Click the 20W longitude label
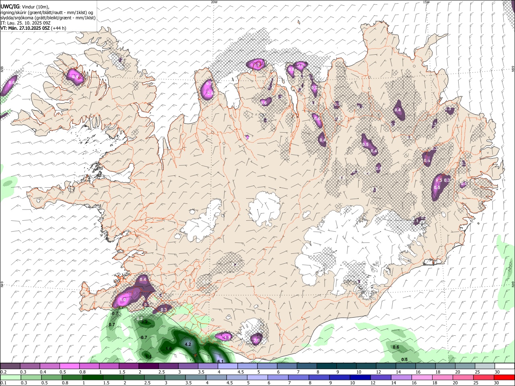The width and height of the screenshot is (515, 386). click(x=214, y=2)
